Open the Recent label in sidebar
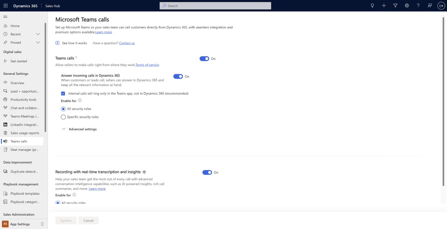Image resolution: width=447 pixels, height=229 pixels. click(x=16, y=34)
